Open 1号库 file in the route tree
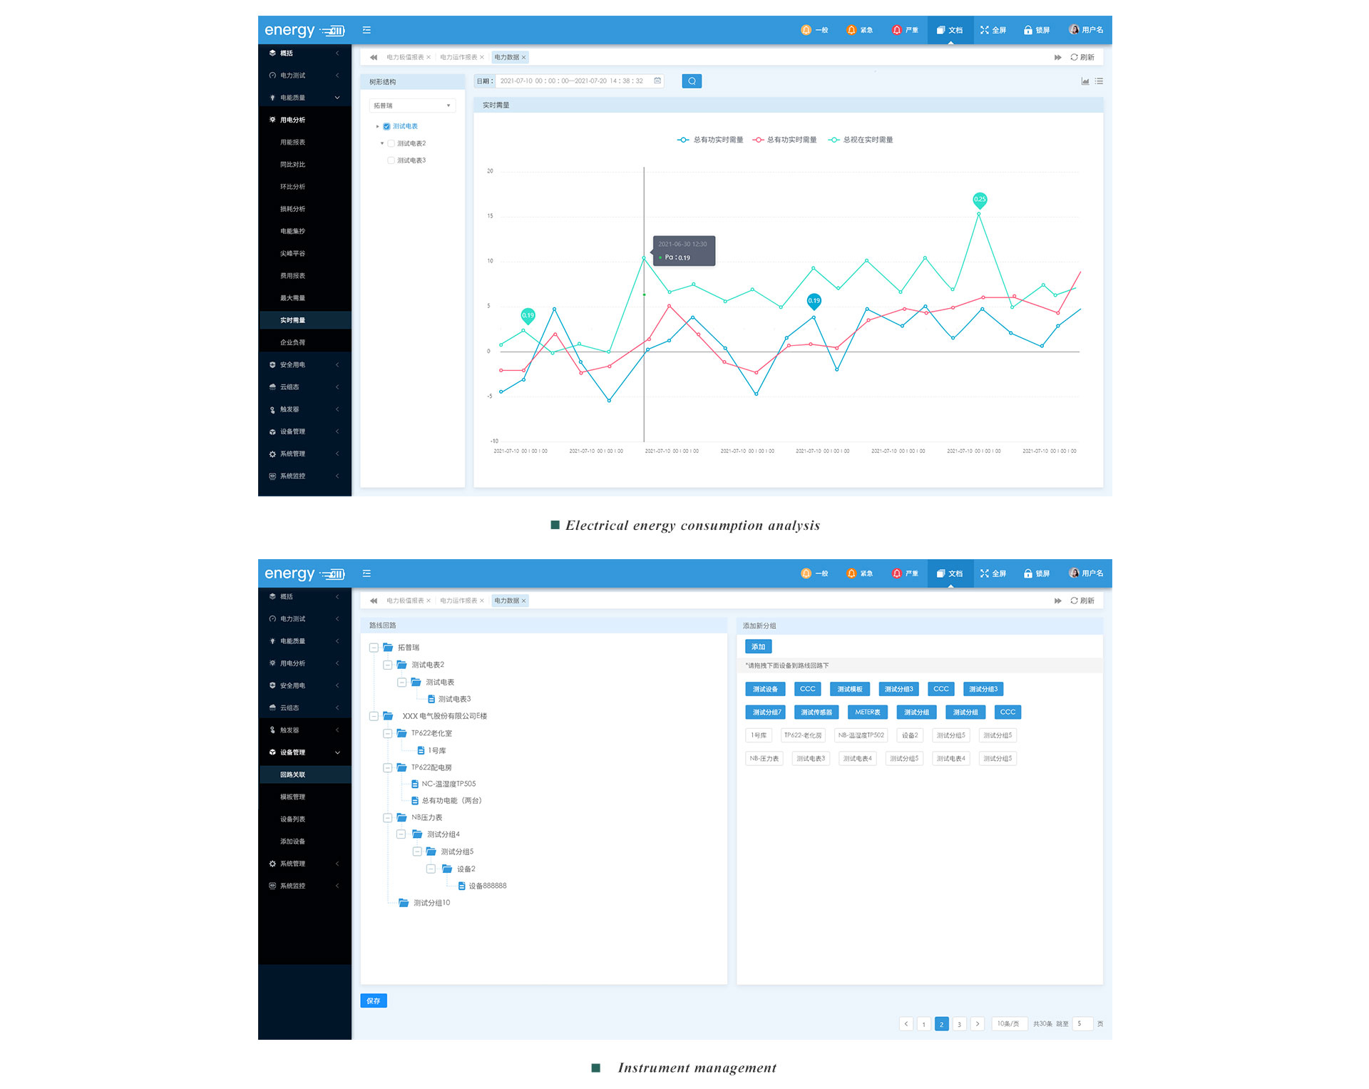The width and height of the screenshot is (1369, 1089). point(432,750)
